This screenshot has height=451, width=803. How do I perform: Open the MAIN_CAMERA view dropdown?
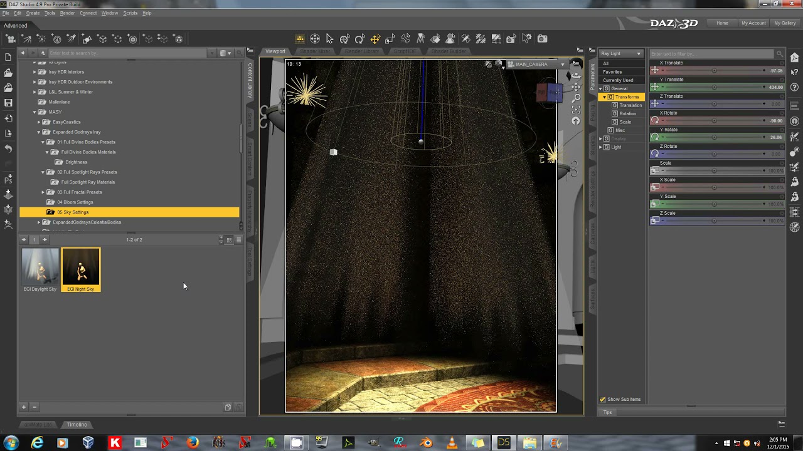pos(536,64)
